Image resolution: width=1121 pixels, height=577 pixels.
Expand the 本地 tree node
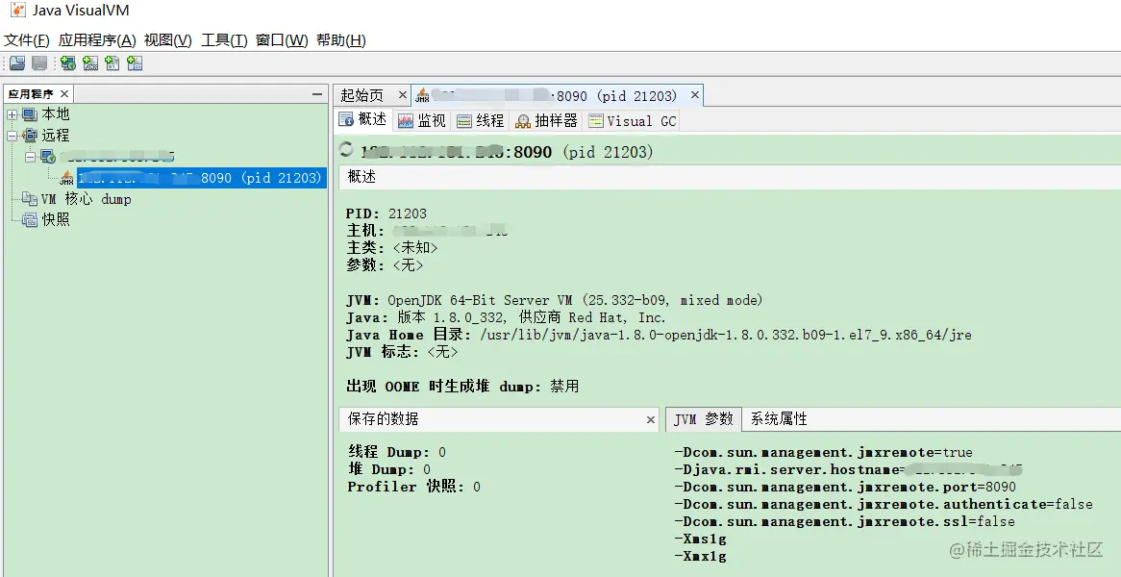coord(12,114)
